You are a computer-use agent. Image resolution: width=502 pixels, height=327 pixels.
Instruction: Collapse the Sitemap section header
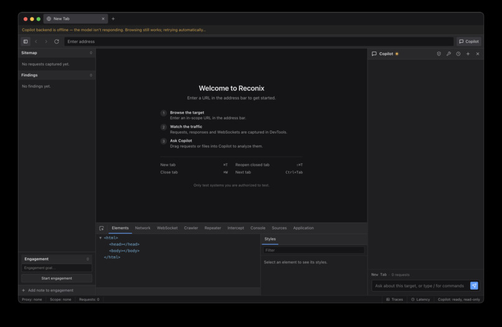coord(57,53)
